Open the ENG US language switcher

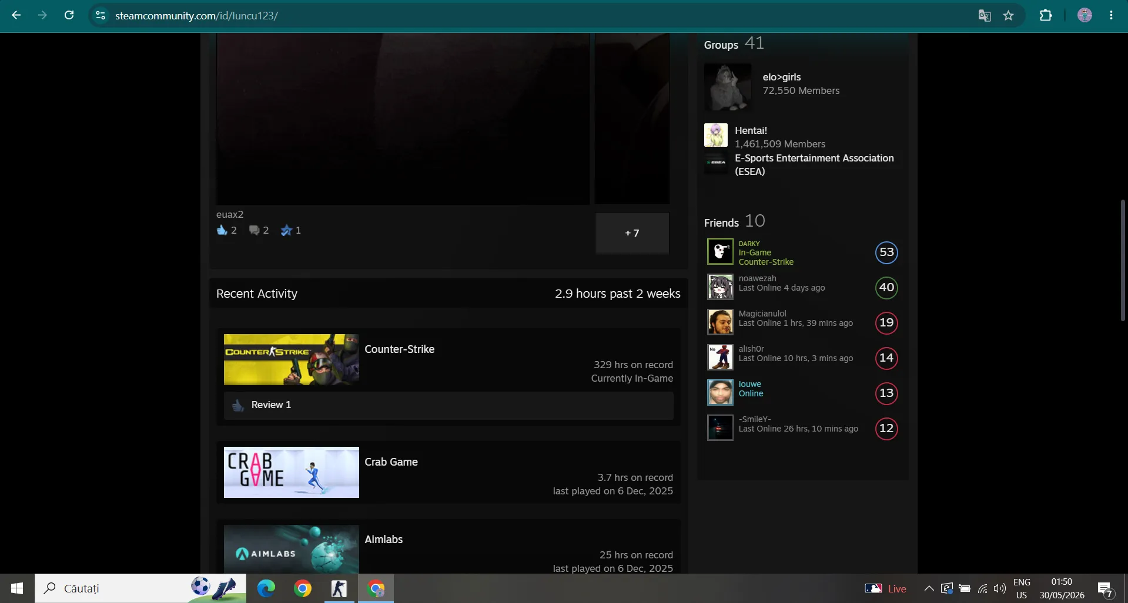(1022, 588)
